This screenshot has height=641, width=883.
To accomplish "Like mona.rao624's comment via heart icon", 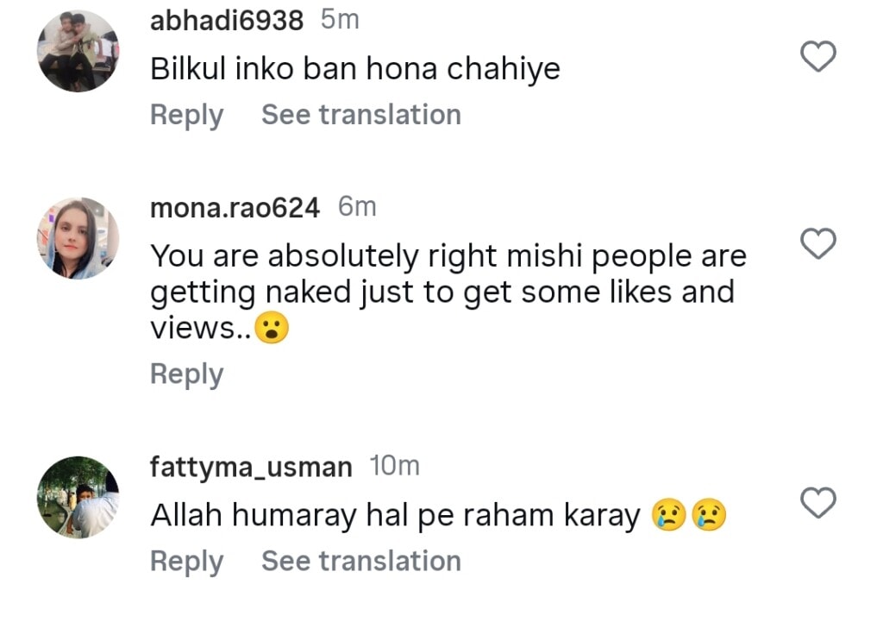I will click(x=817, y=244).
